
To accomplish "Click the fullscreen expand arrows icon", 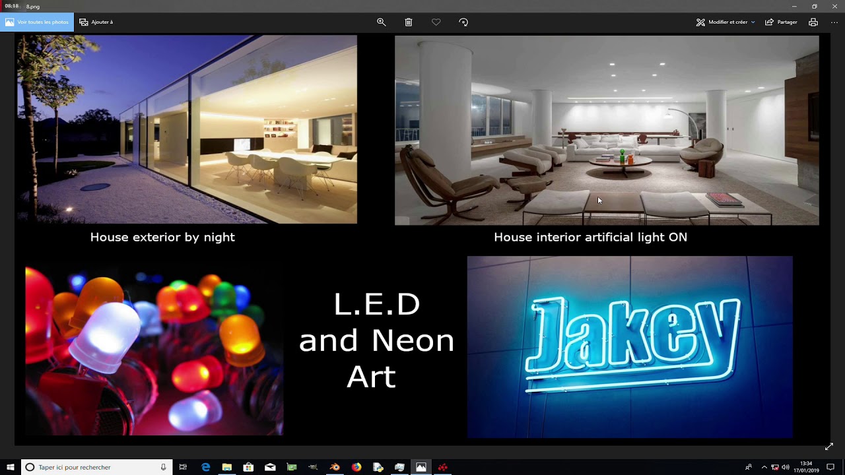I will [829, 447].
